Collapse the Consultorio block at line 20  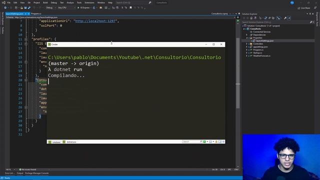26,80
